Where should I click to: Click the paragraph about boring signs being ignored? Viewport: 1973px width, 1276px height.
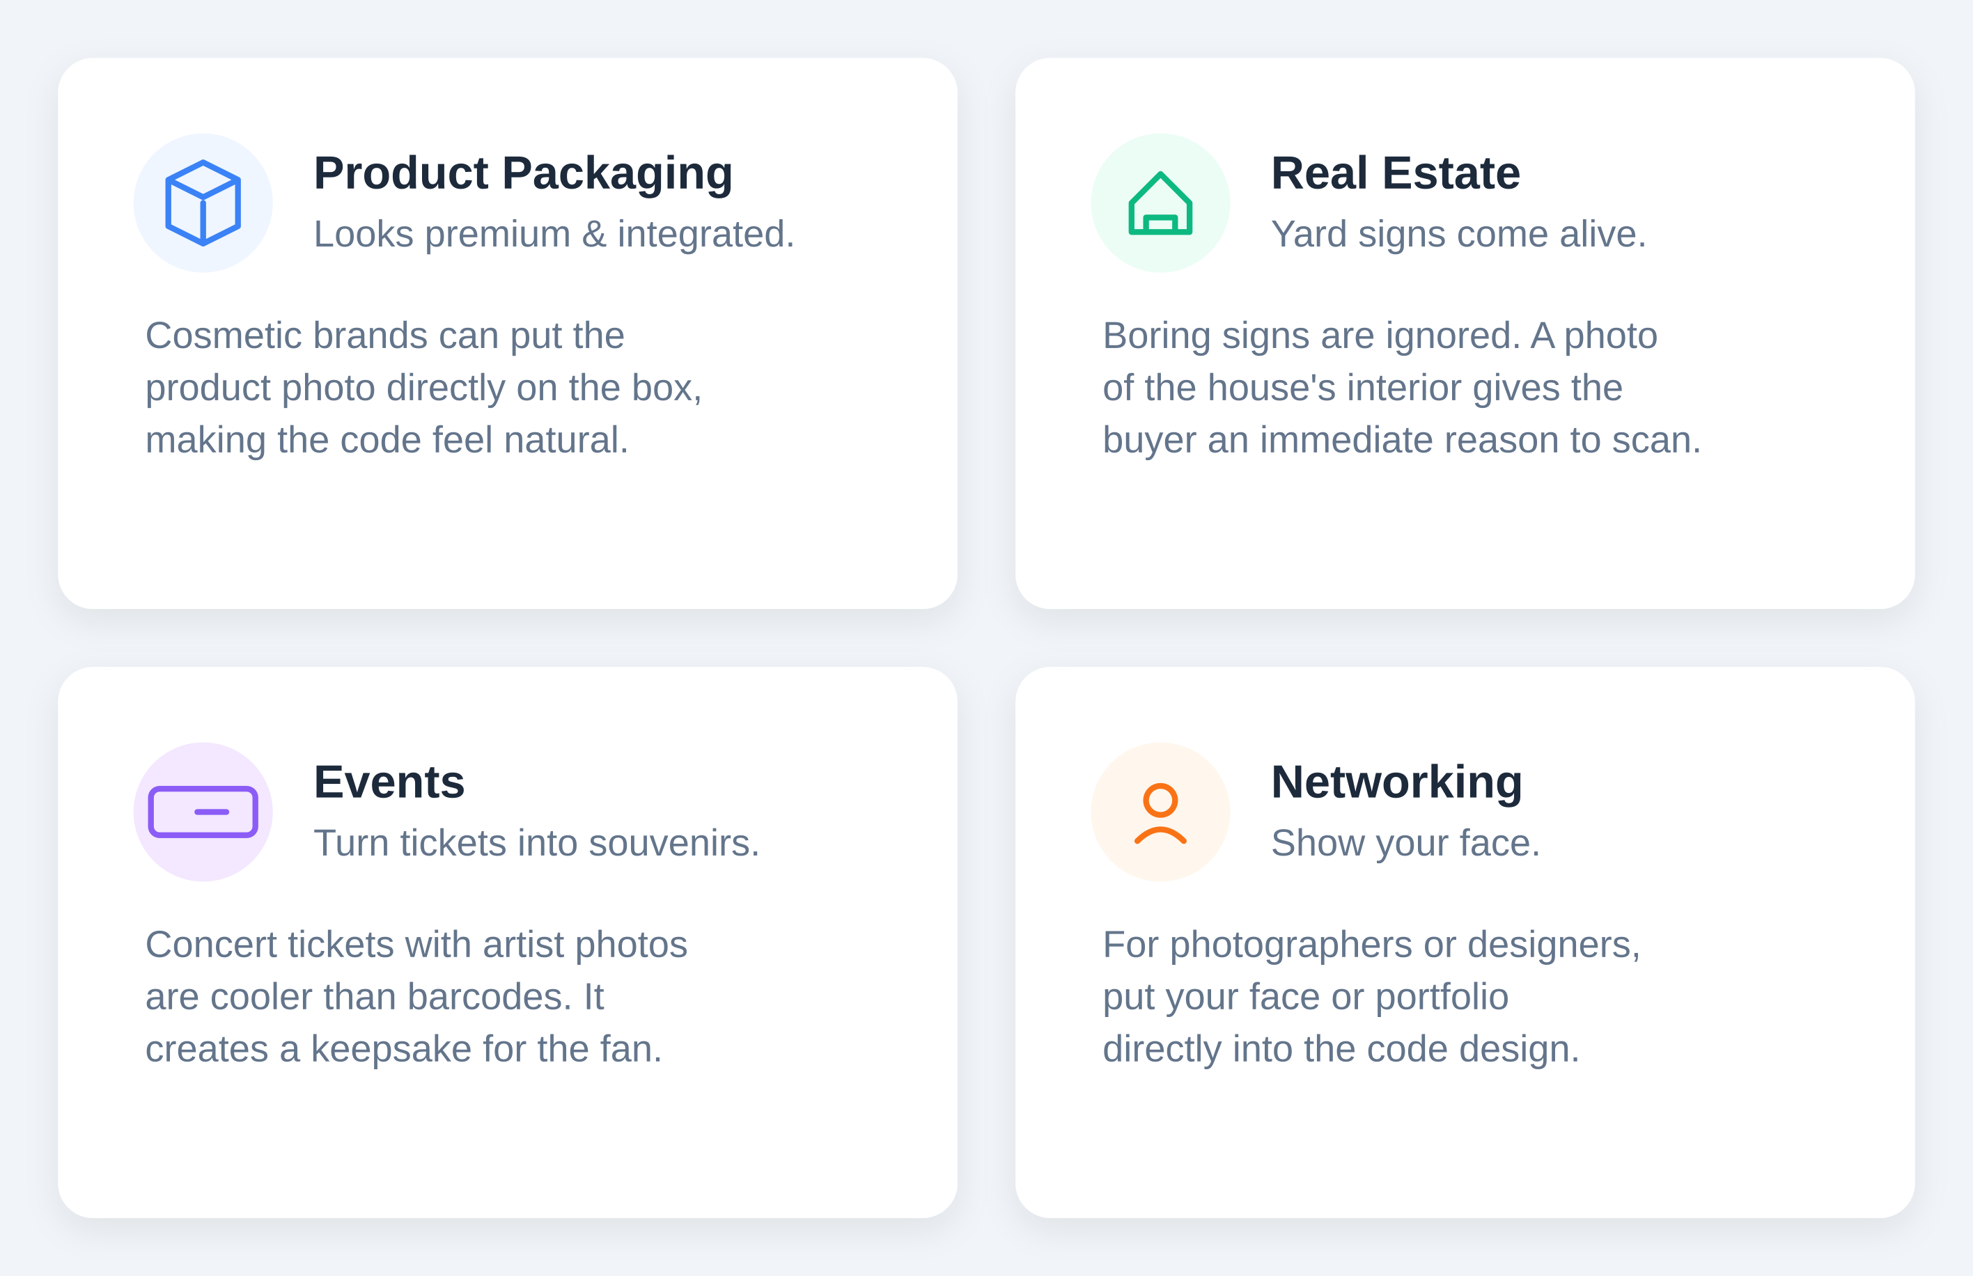[x=1401, y=388]
